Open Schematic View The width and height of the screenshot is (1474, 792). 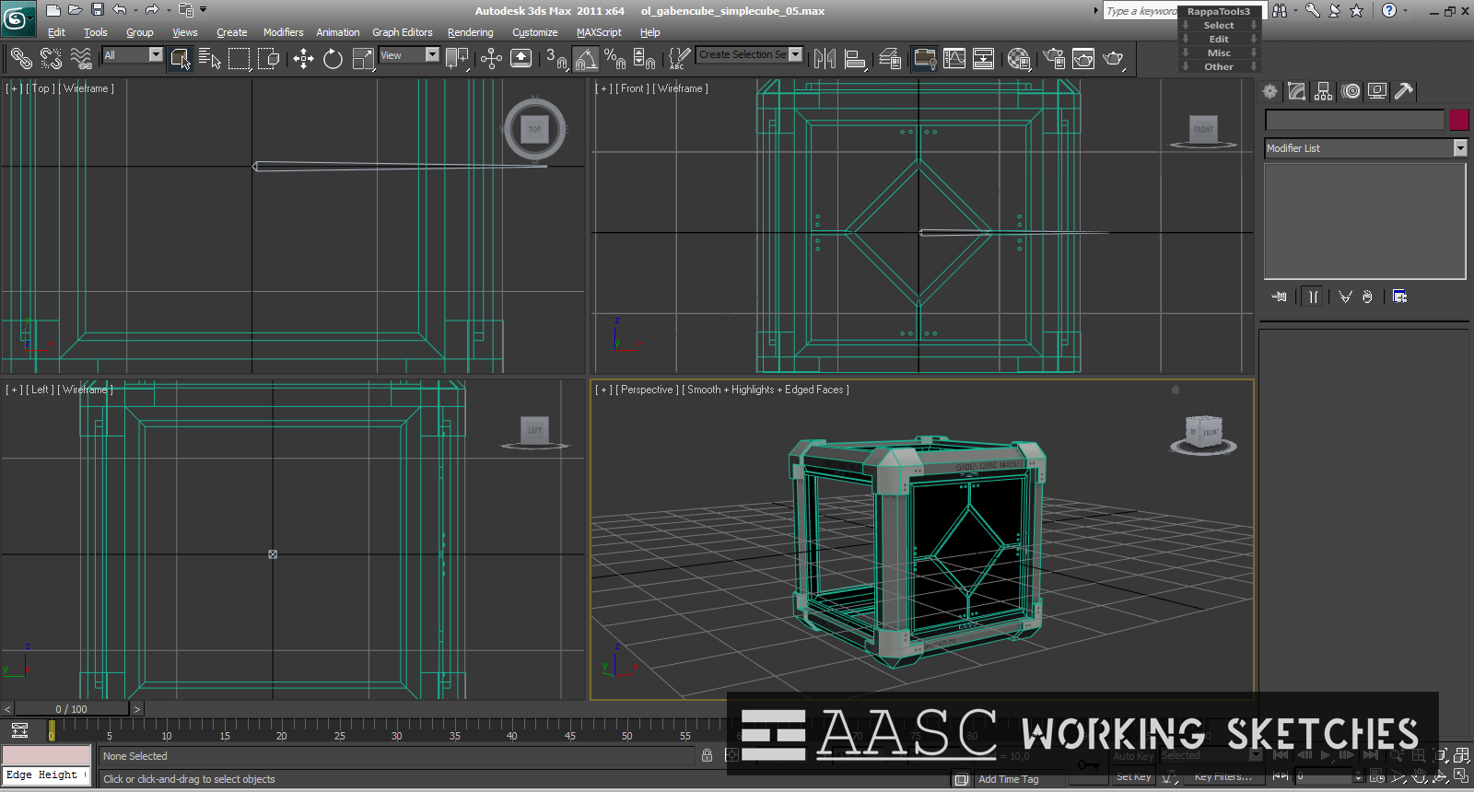pos(984,59)
